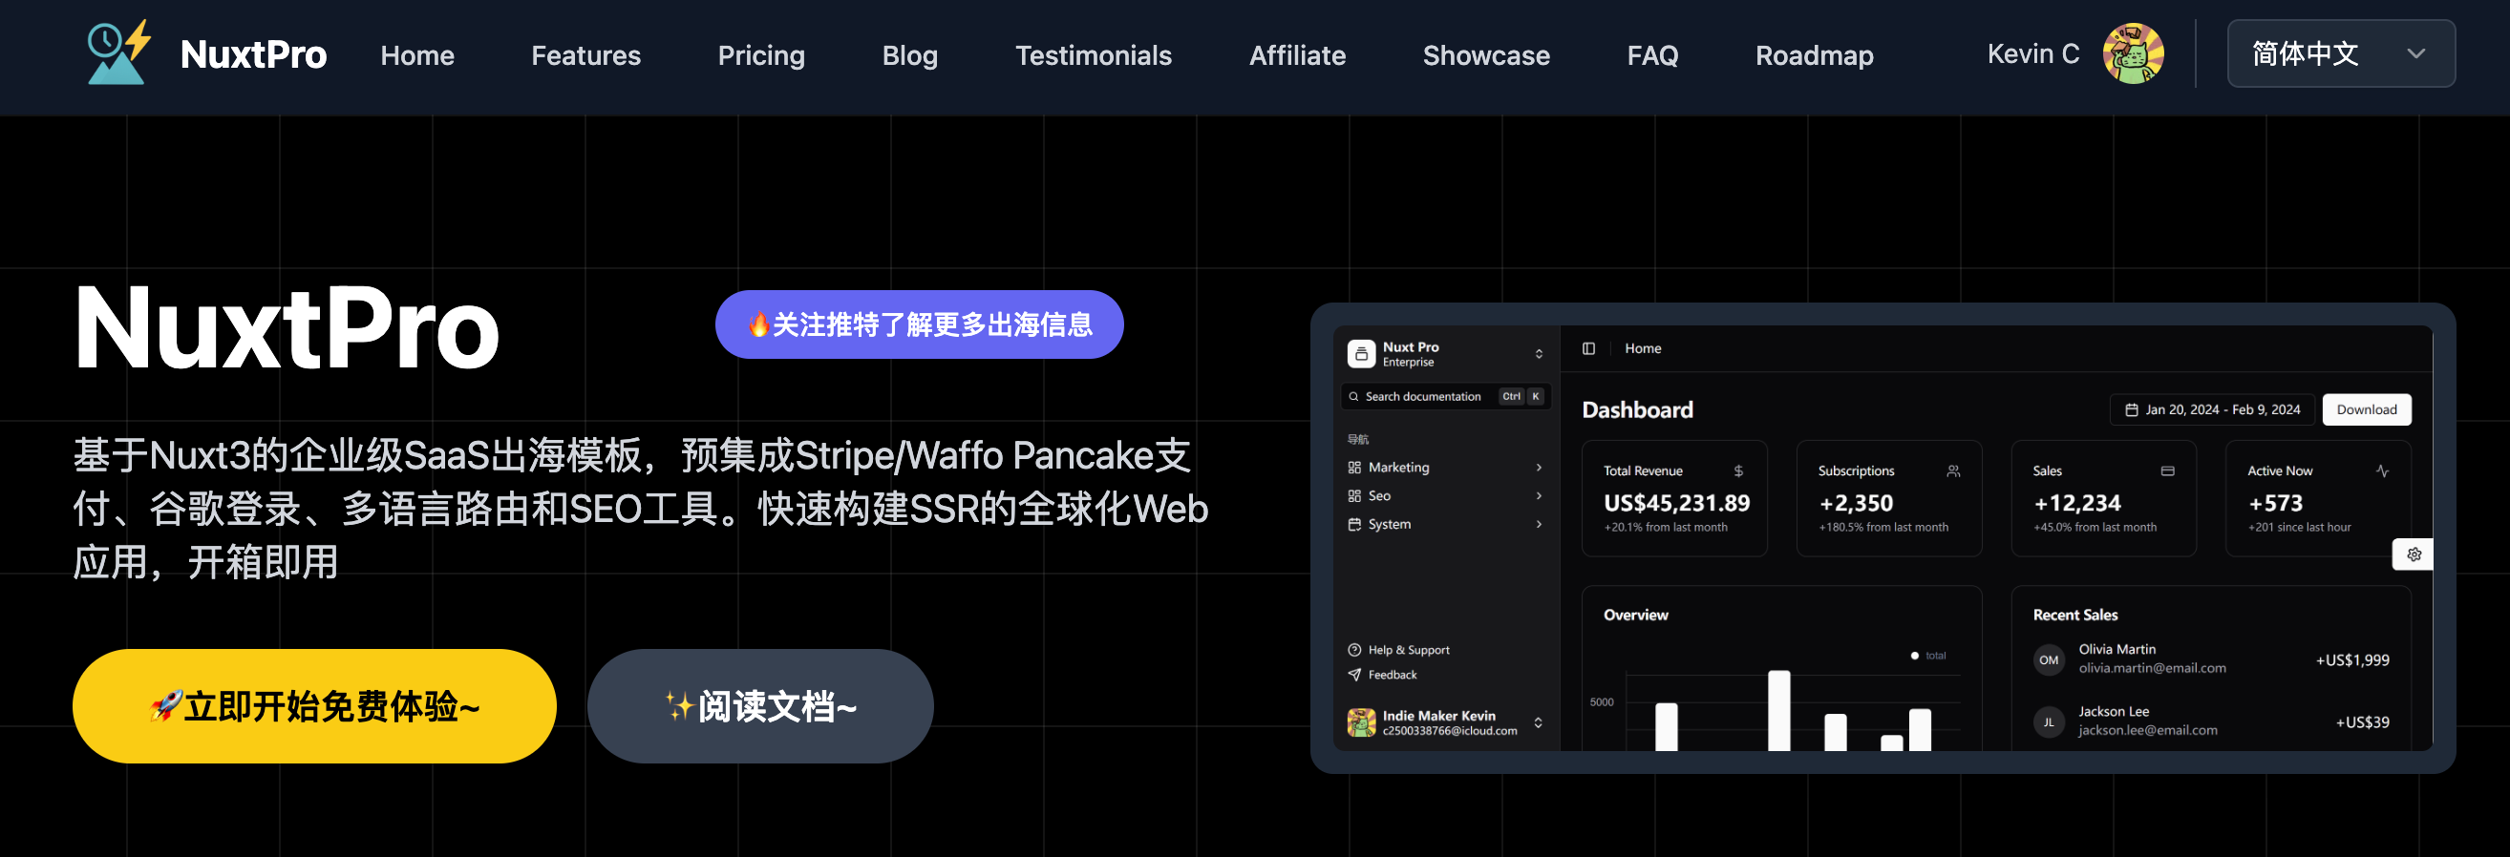2510x857 pixels.
Task: Go to Home in the navbar
Action: tap(417, 55)
